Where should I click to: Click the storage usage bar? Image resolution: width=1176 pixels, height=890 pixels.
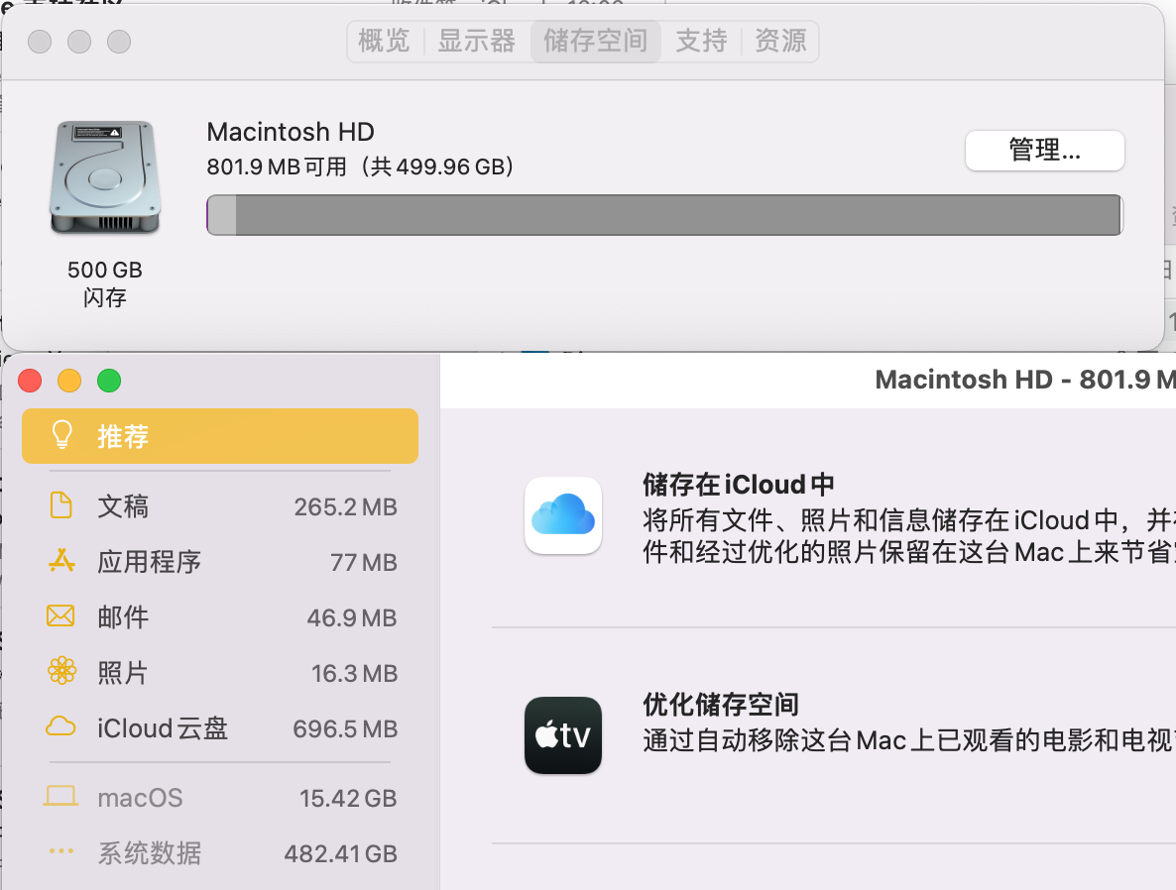tap(664, 215)
